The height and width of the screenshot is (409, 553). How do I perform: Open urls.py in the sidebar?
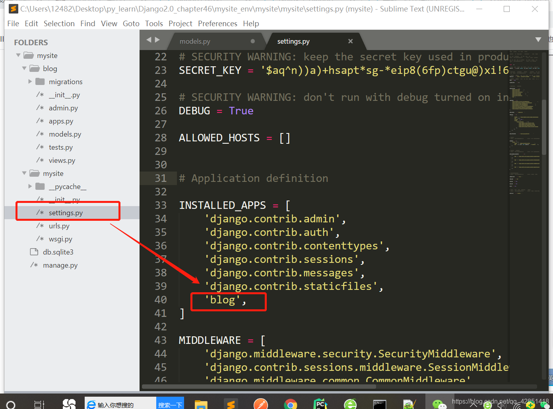(x=59, y=226)
